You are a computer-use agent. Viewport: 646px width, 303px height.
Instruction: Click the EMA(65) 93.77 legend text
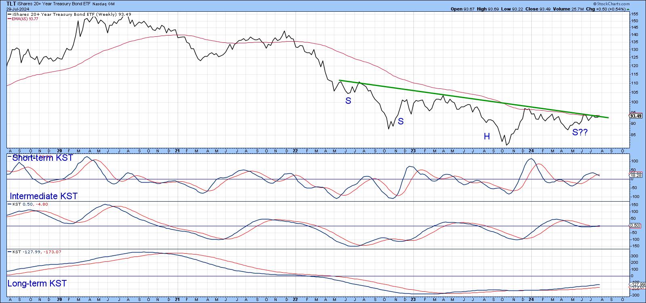[x=25, y=18]
